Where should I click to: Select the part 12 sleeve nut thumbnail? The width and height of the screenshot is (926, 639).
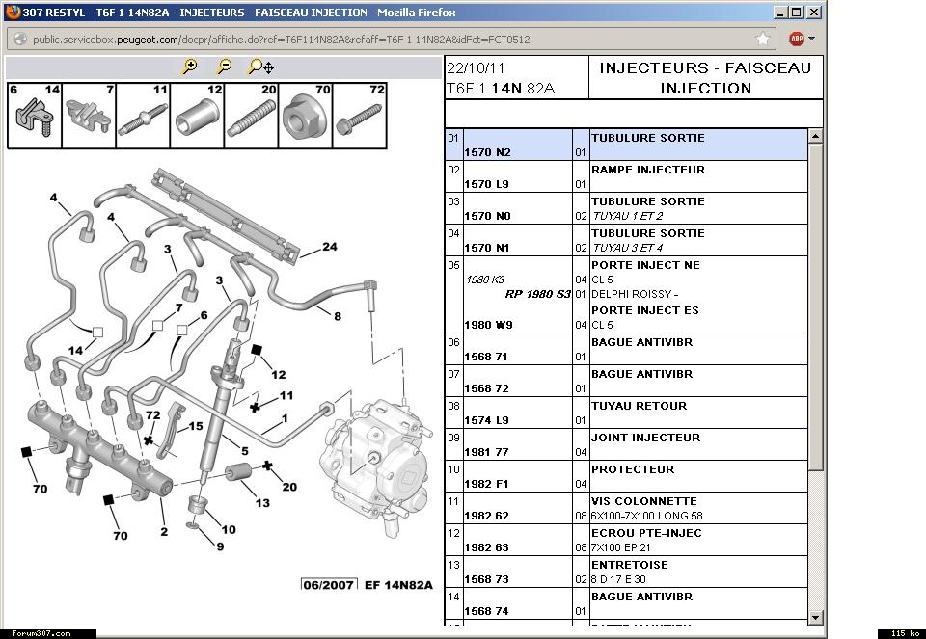point(197,116)
